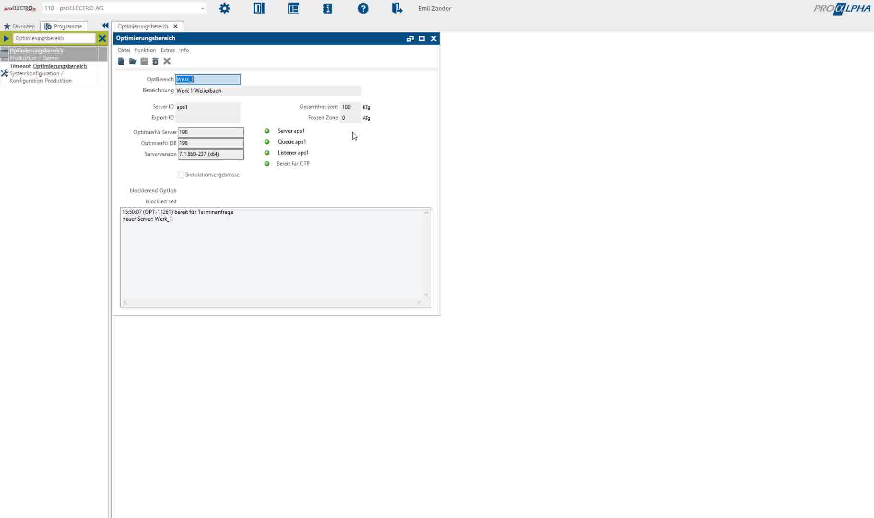Click the Bezeichnung field
The width and height of the screenshot is (874, 518).
tap(268, 91)
